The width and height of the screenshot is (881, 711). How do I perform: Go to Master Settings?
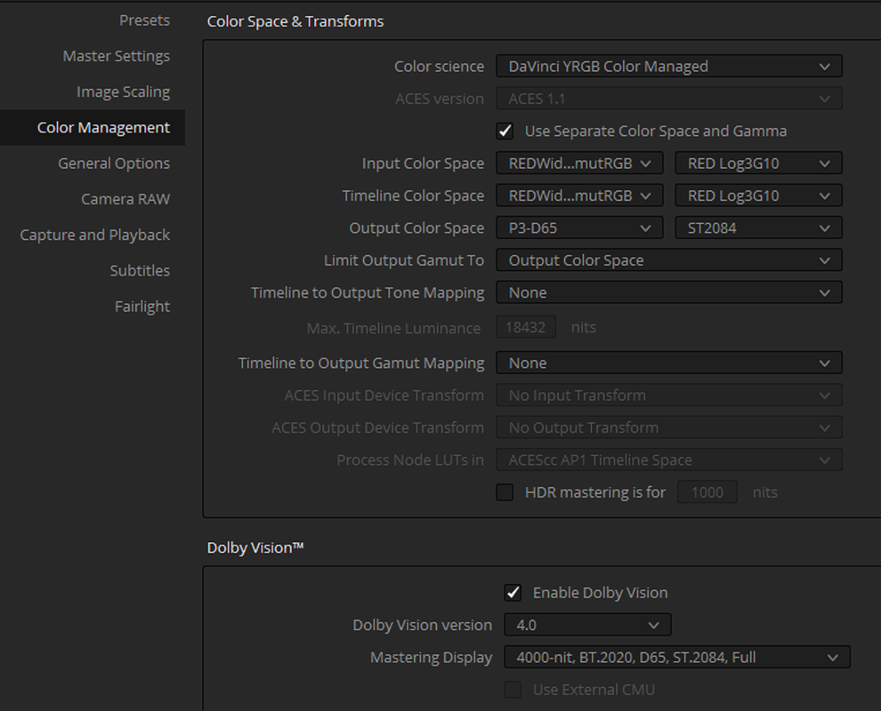117,56
